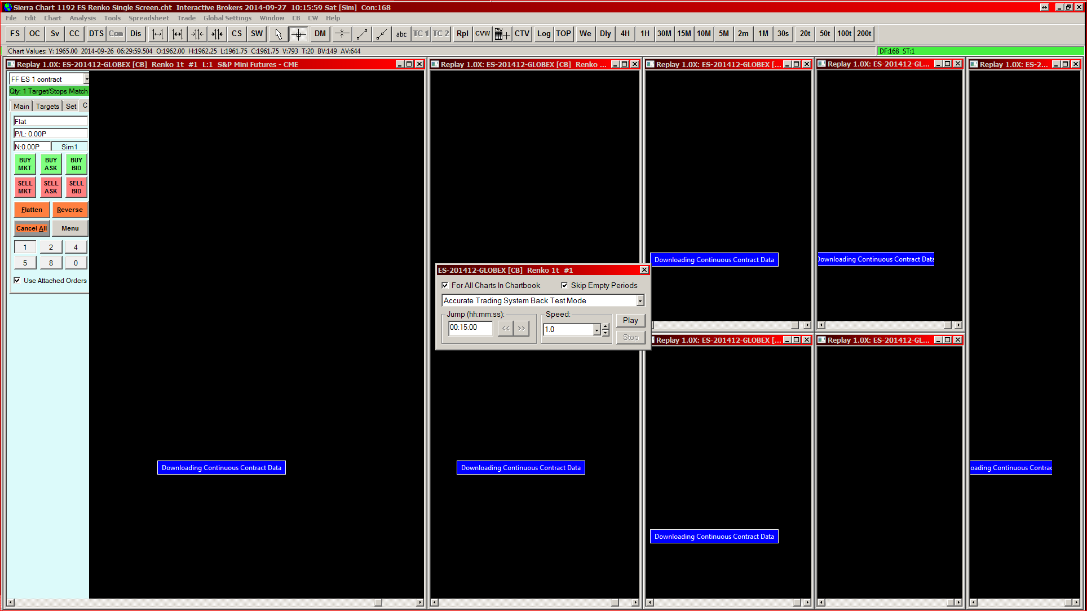Screen dimensions: 1087x611
Task: Select the pointer cursor tool
Action: pyautogui.click(x=278, y=34)
